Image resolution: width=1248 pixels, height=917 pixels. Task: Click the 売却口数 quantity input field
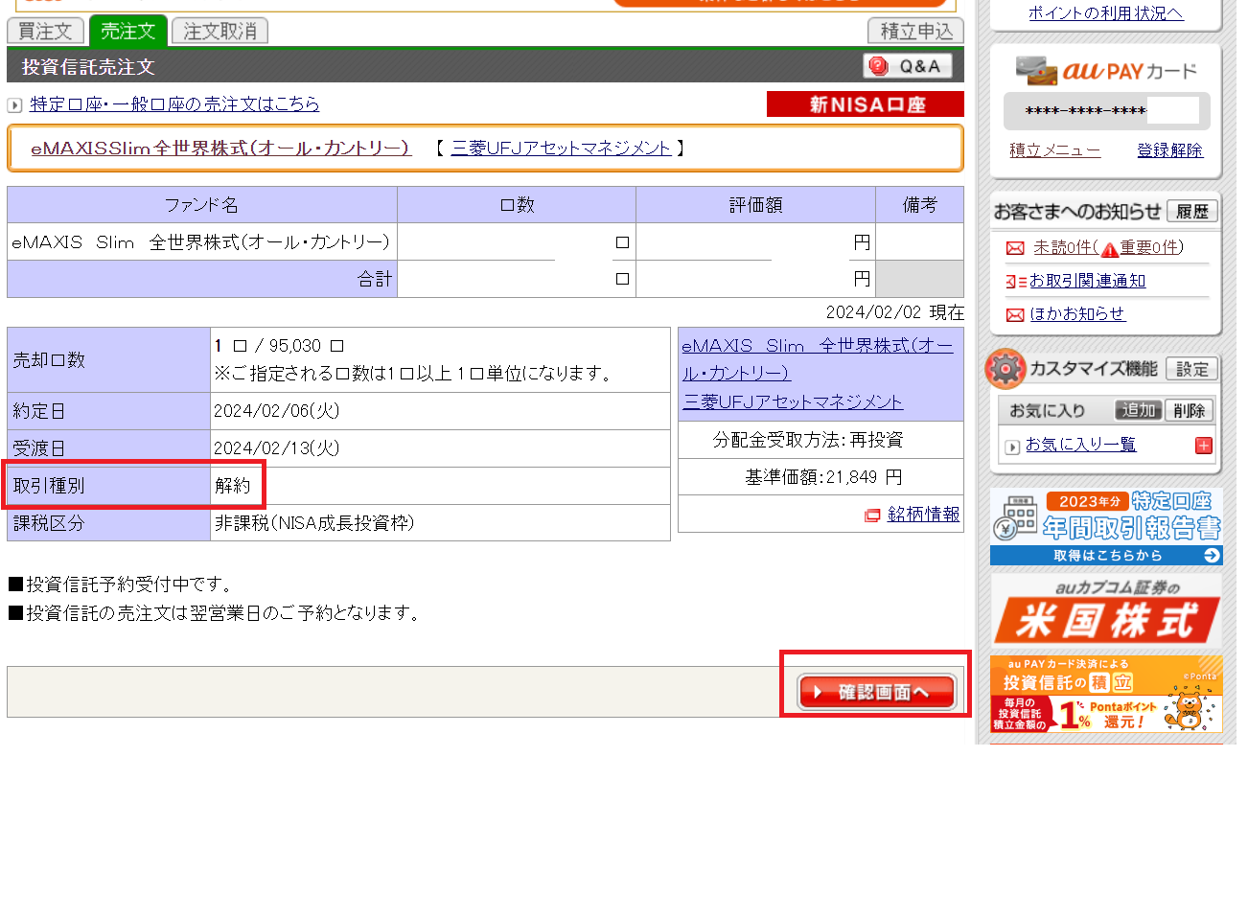pos(219,346)
